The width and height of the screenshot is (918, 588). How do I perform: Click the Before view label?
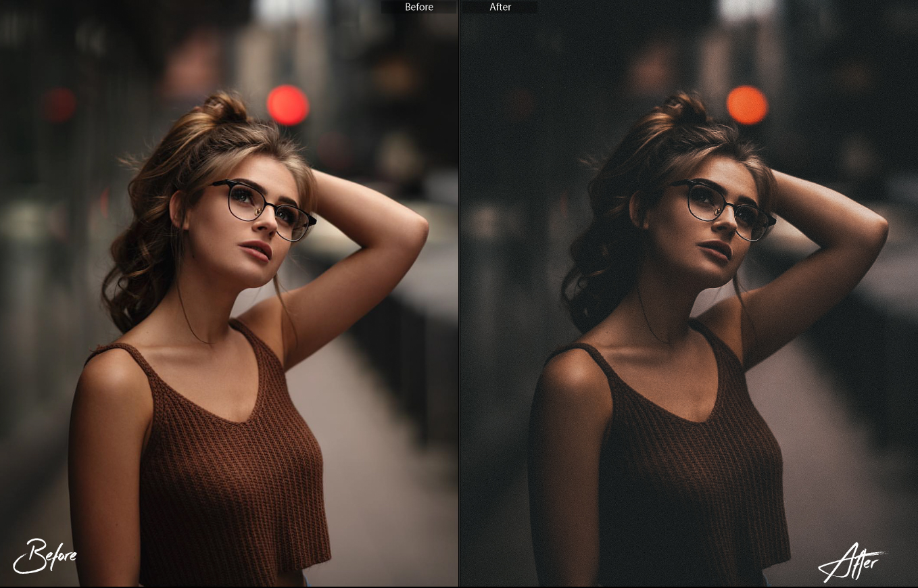(x=419, y=7)
